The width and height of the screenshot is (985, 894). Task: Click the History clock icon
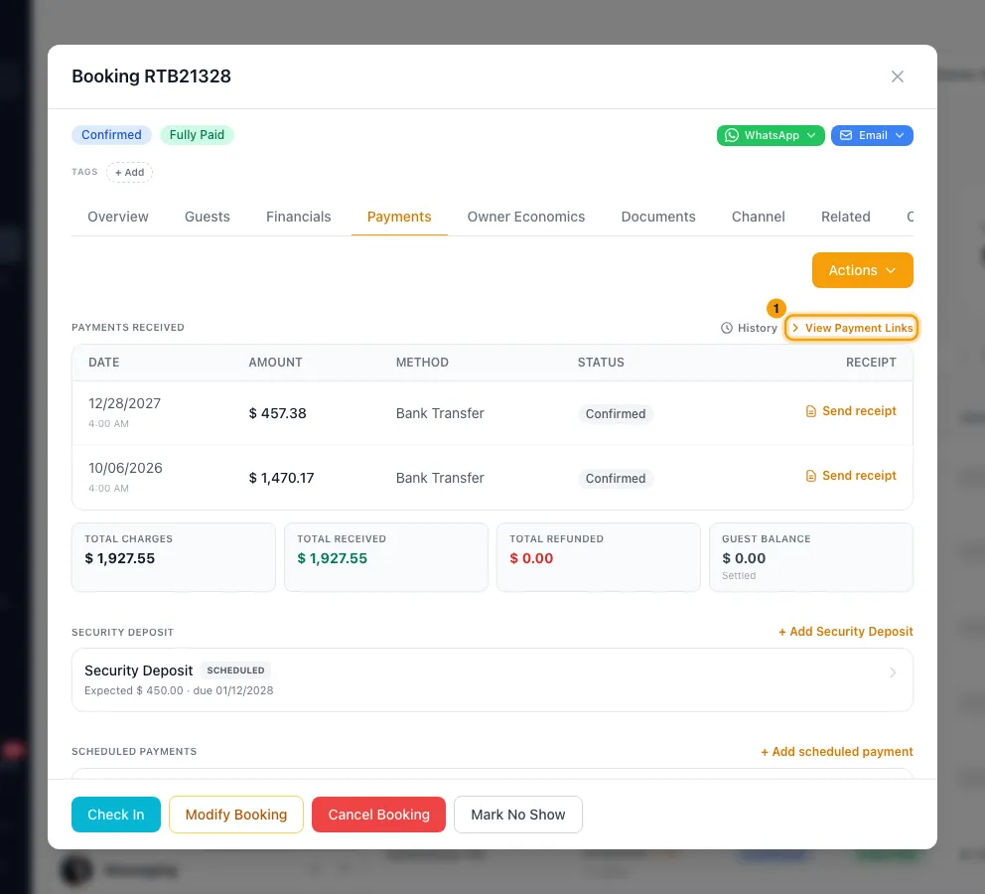click(x=726, y=328)
